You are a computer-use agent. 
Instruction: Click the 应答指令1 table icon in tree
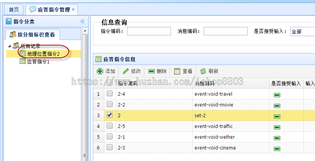pos(23,61)
